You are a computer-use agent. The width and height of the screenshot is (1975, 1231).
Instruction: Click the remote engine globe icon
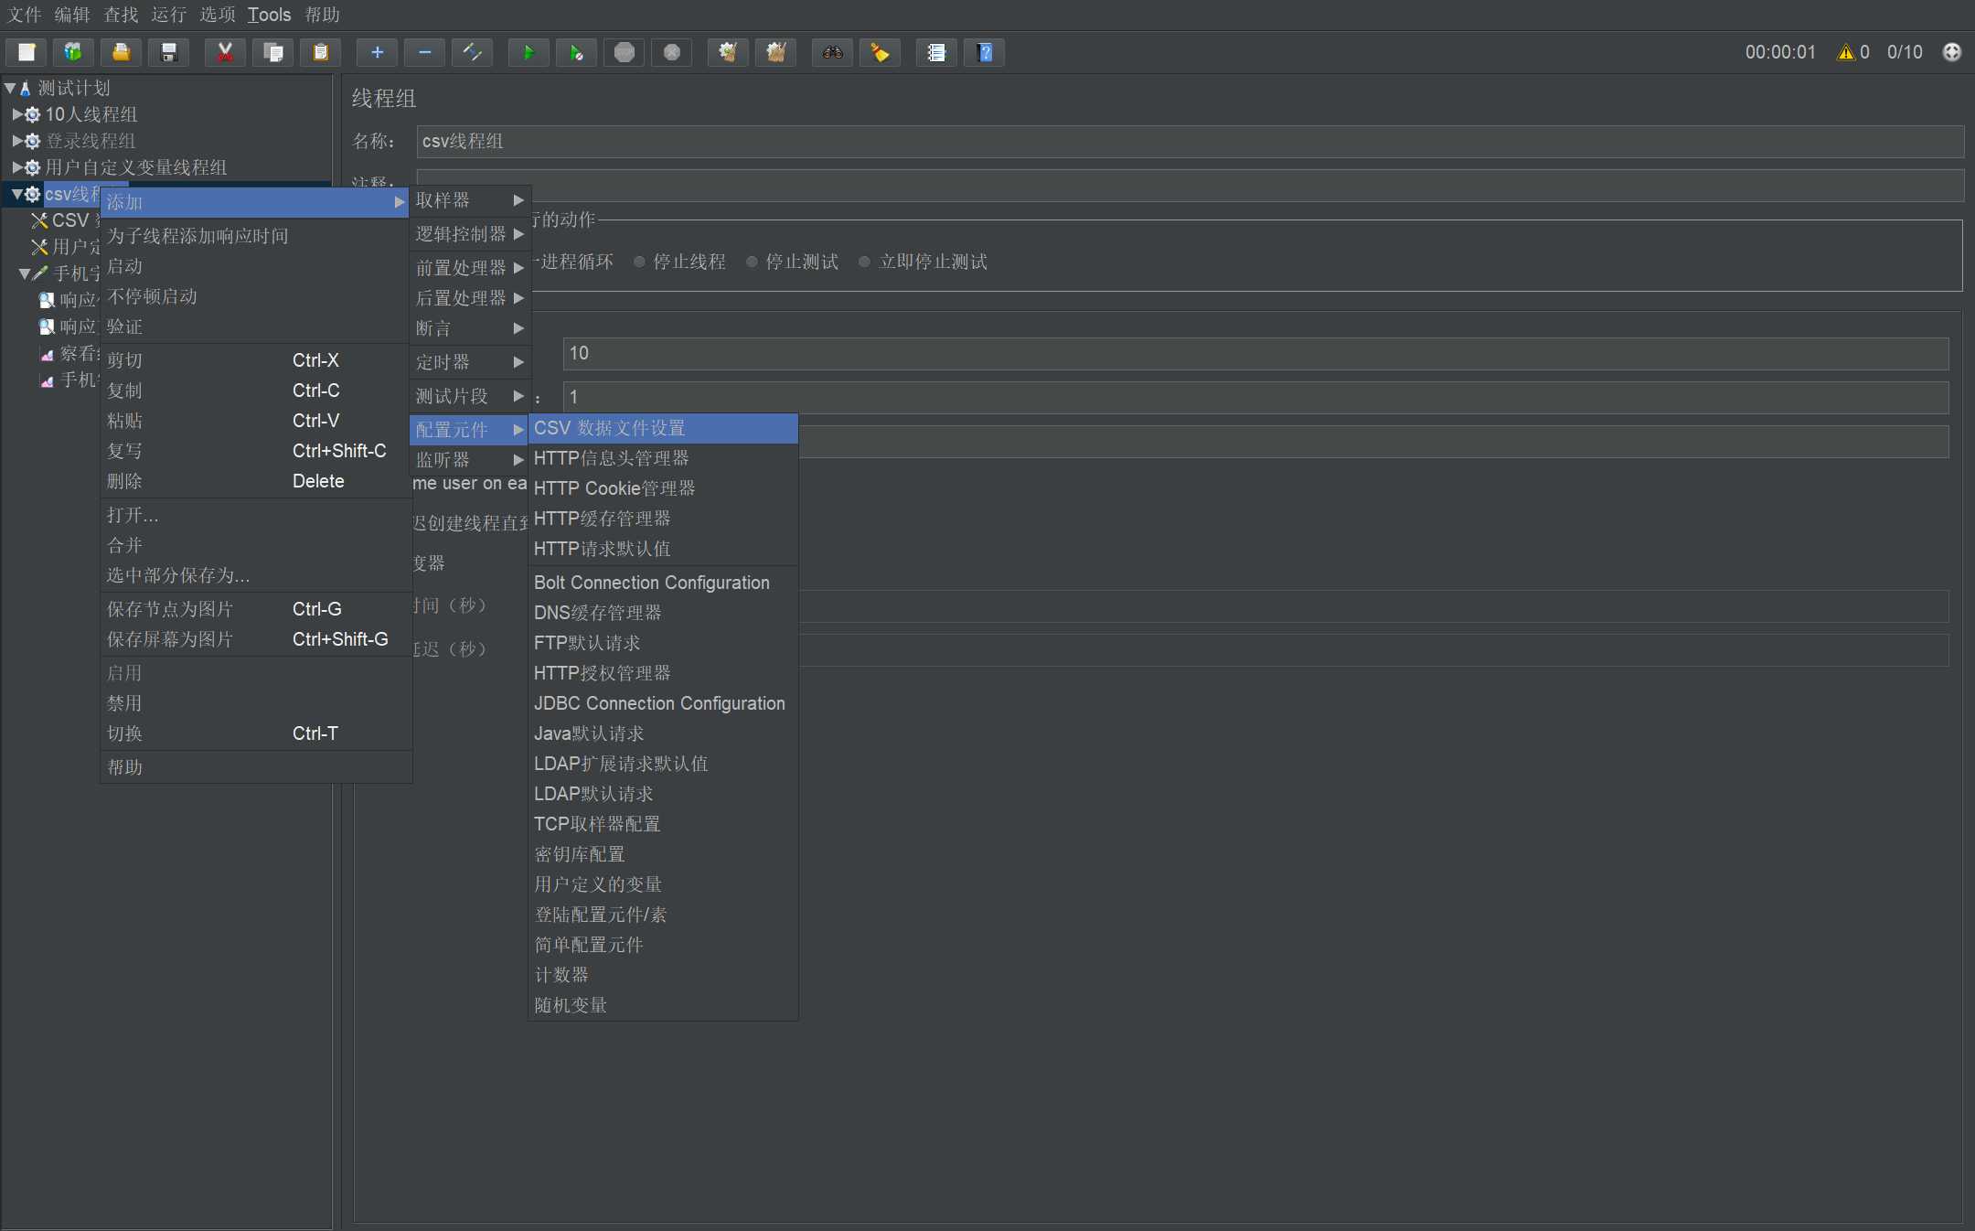[x=1951, y=52]
